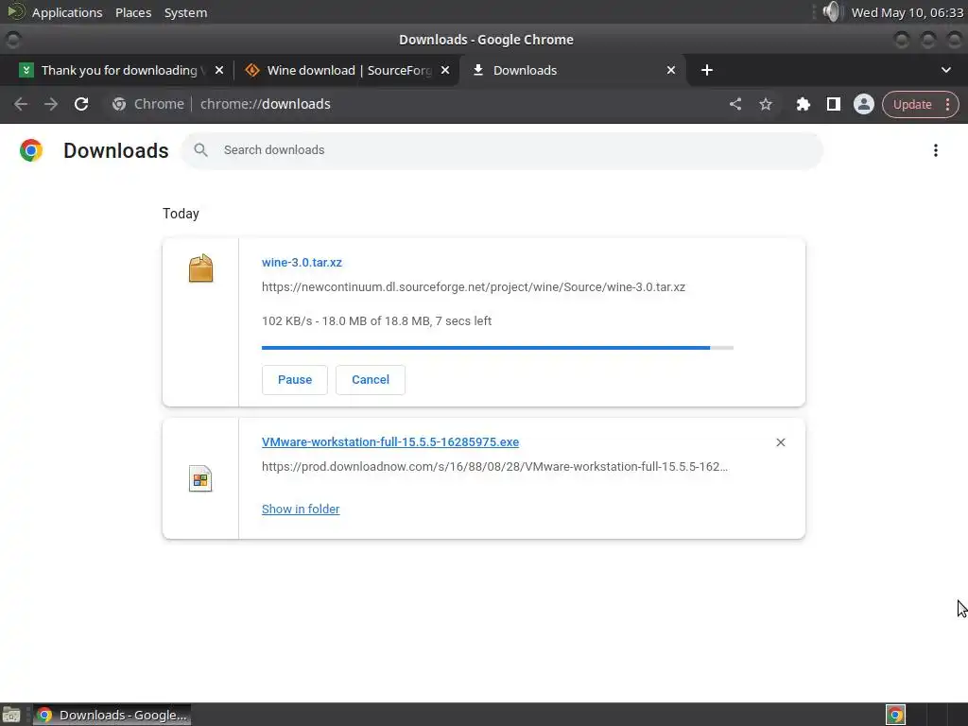This screenshot has width=968, height=726.
Task: Open the System menu
Action: [185, 12]
